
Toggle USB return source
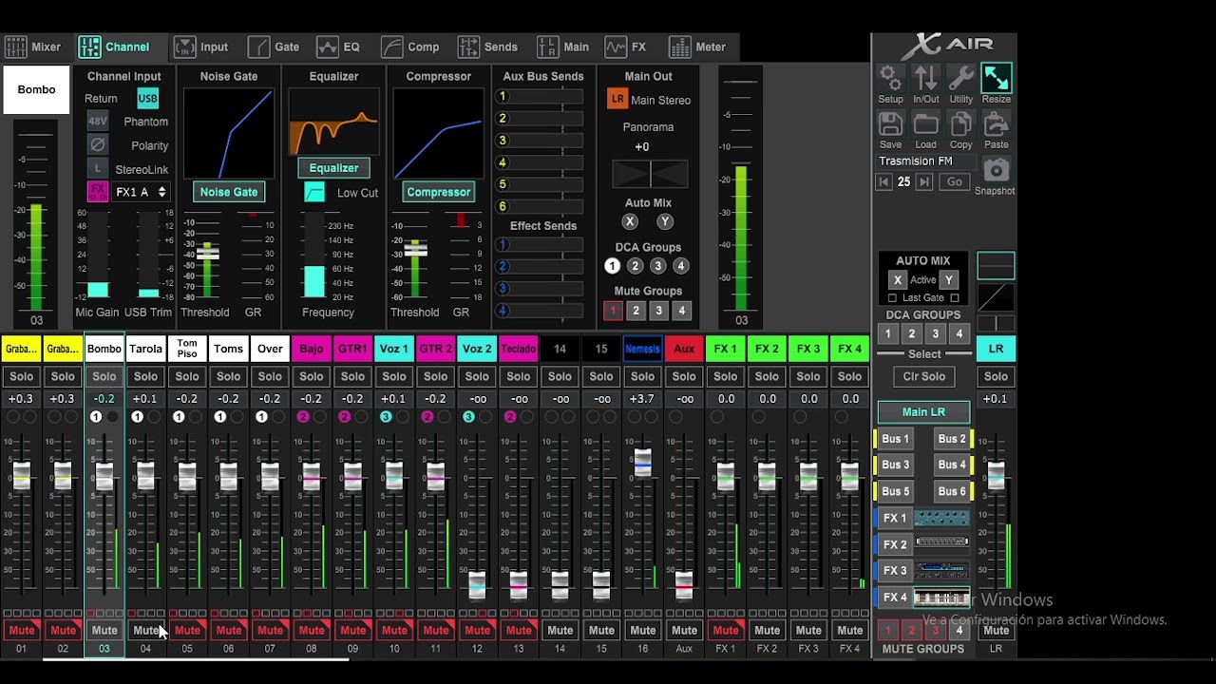147,98
